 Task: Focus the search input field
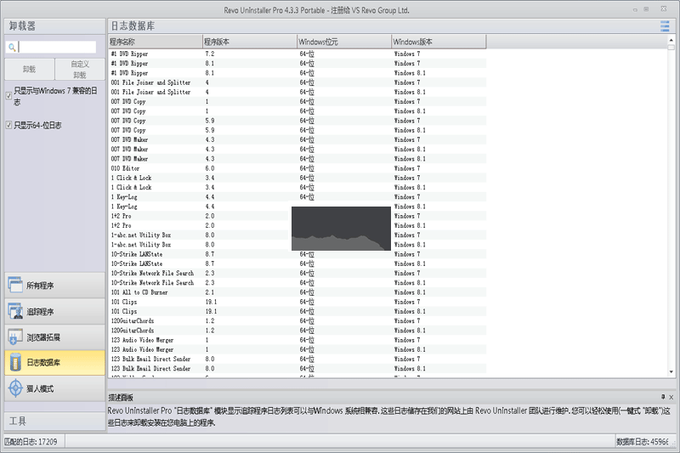coord(57,47)
